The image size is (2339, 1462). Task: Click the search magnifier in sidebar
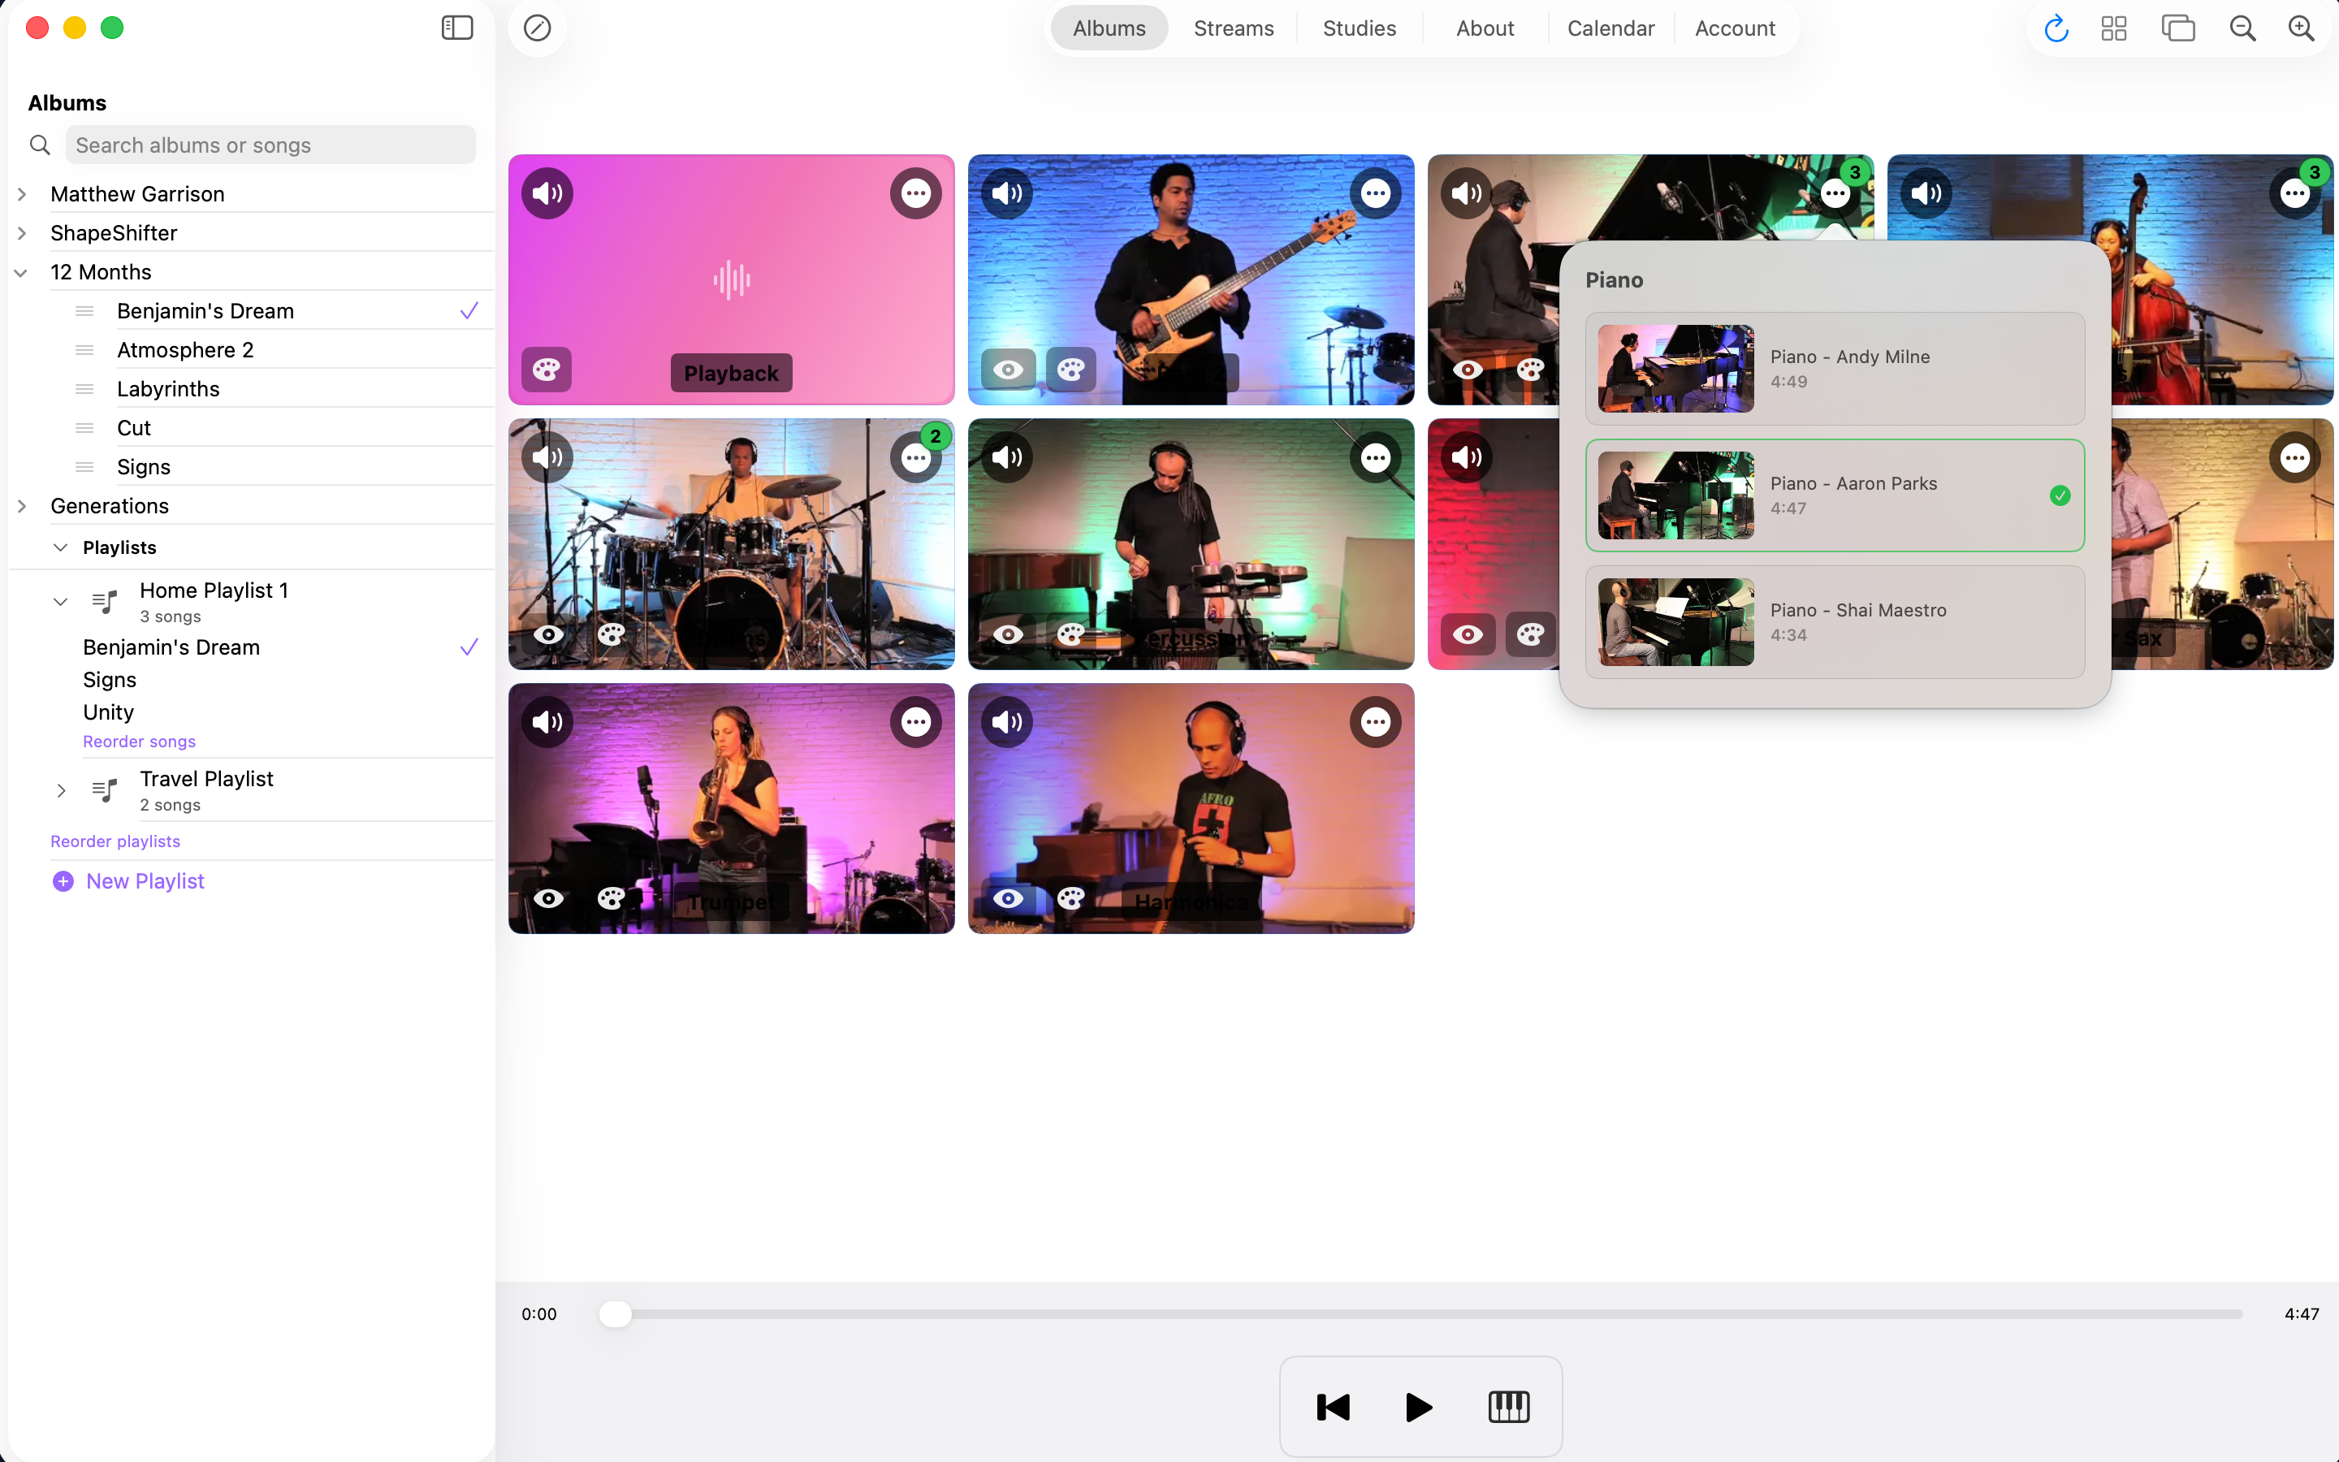[40, 145]
